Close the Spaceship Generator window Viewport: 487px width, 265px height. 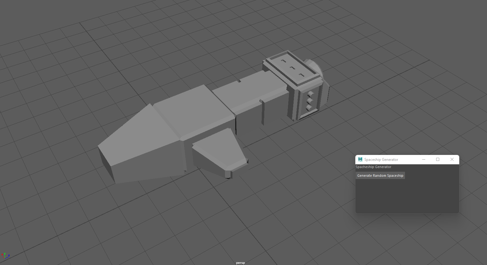(x=452, y=159)
